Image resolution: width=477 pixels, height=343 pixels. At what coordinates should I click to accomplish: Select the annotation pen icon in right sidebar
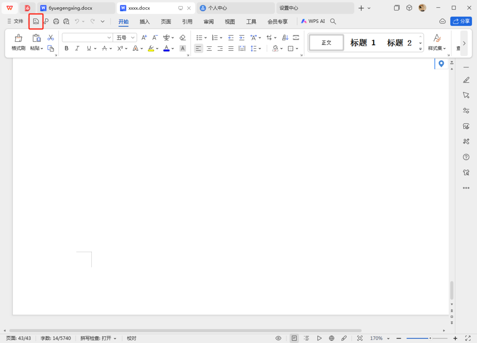[x=466, y=80]
